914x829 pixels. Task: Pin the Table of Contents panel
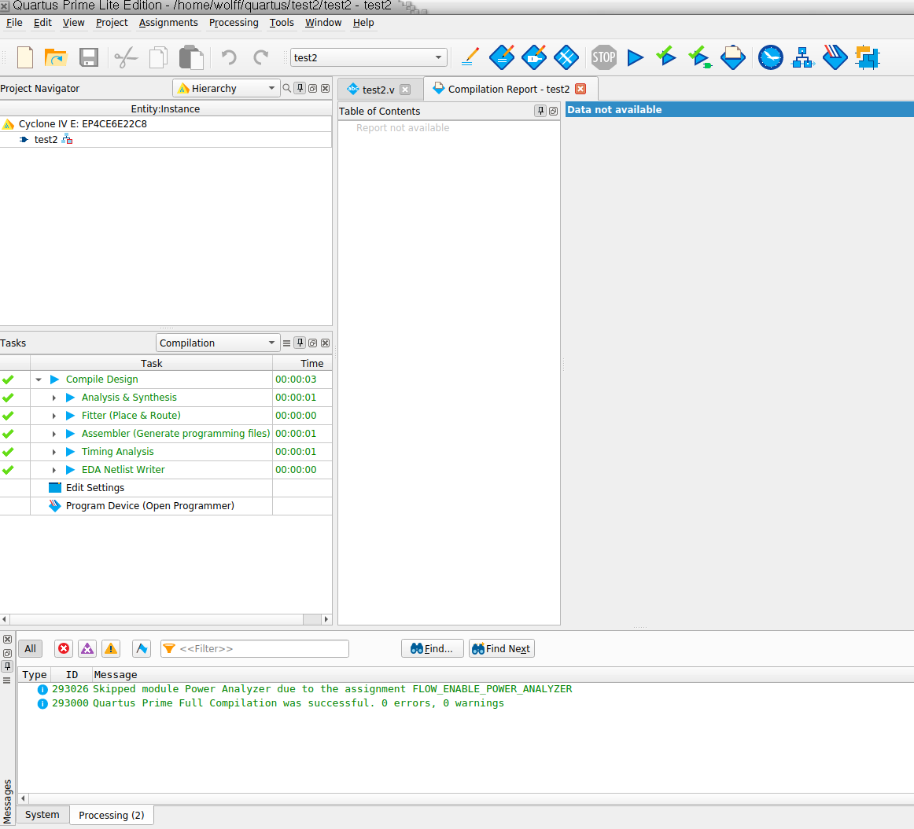click(540, 111)
